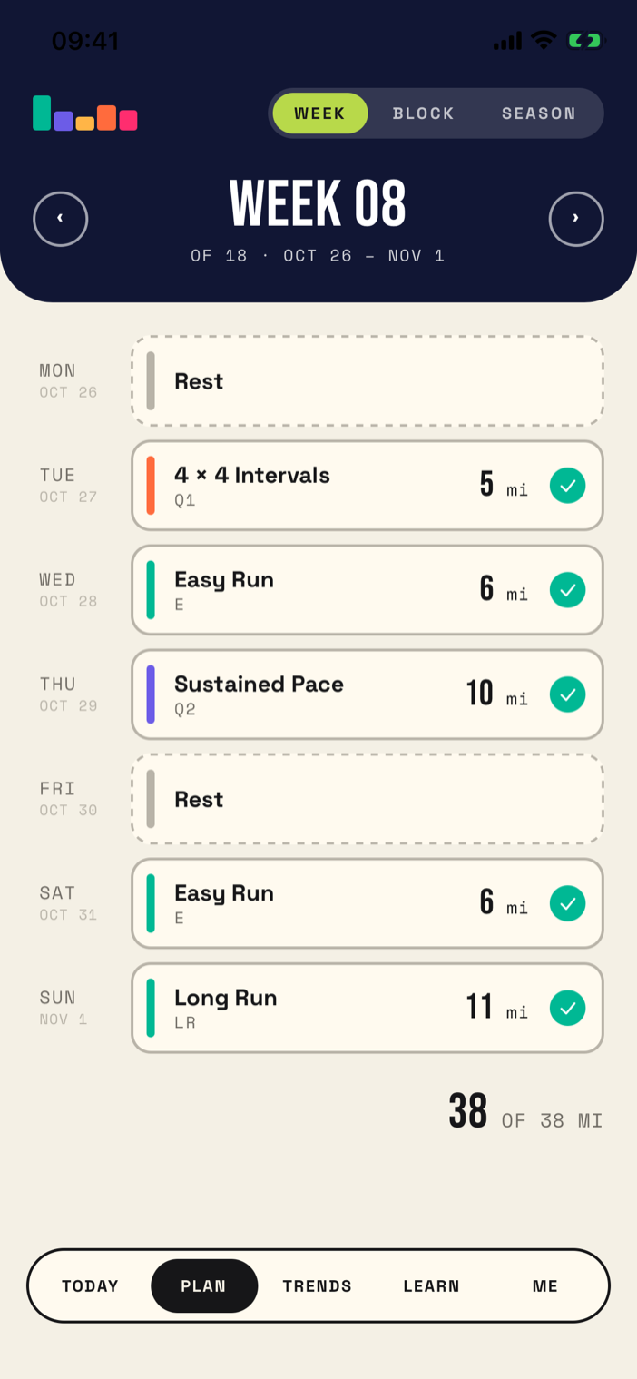
Task: Open the Learn tab
Action: click(431, 1285)
